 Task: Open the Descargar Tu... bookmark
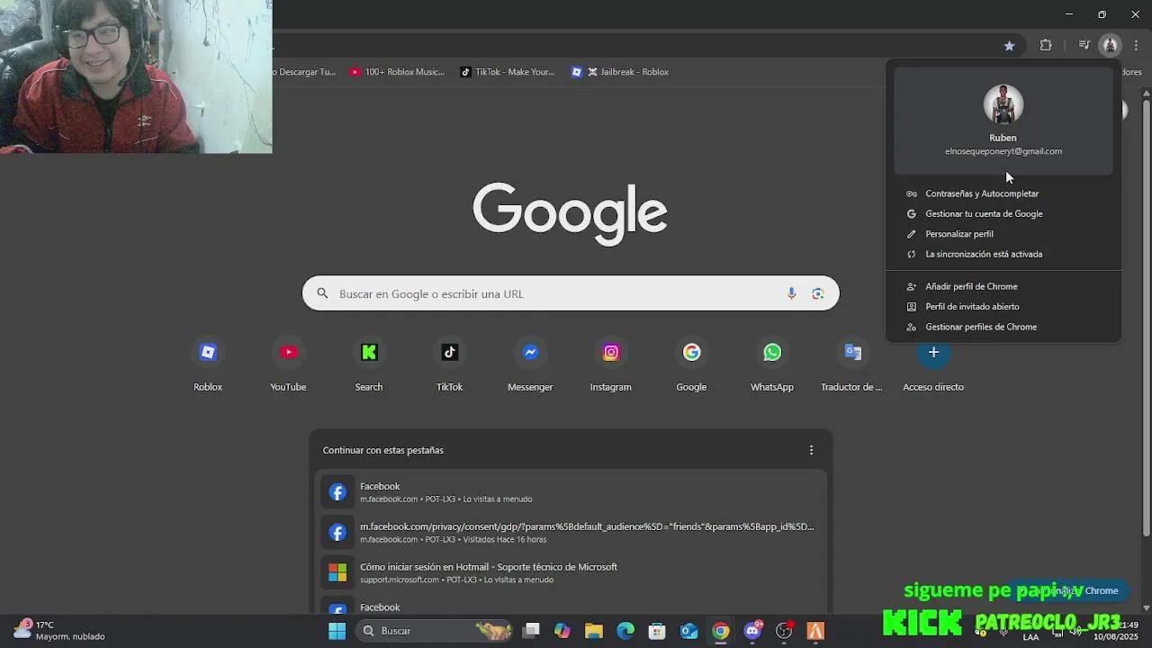click(306, 72)
